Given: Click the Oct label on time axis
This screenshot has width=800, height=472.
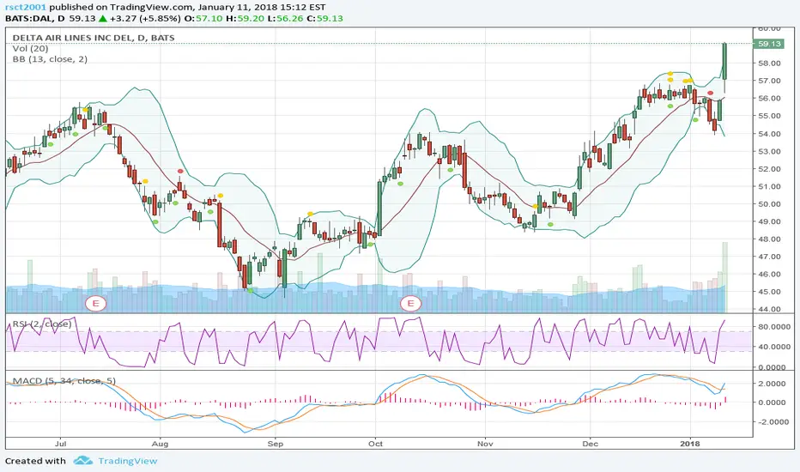Looking at the screenshot, I should [x=375, y=444].
